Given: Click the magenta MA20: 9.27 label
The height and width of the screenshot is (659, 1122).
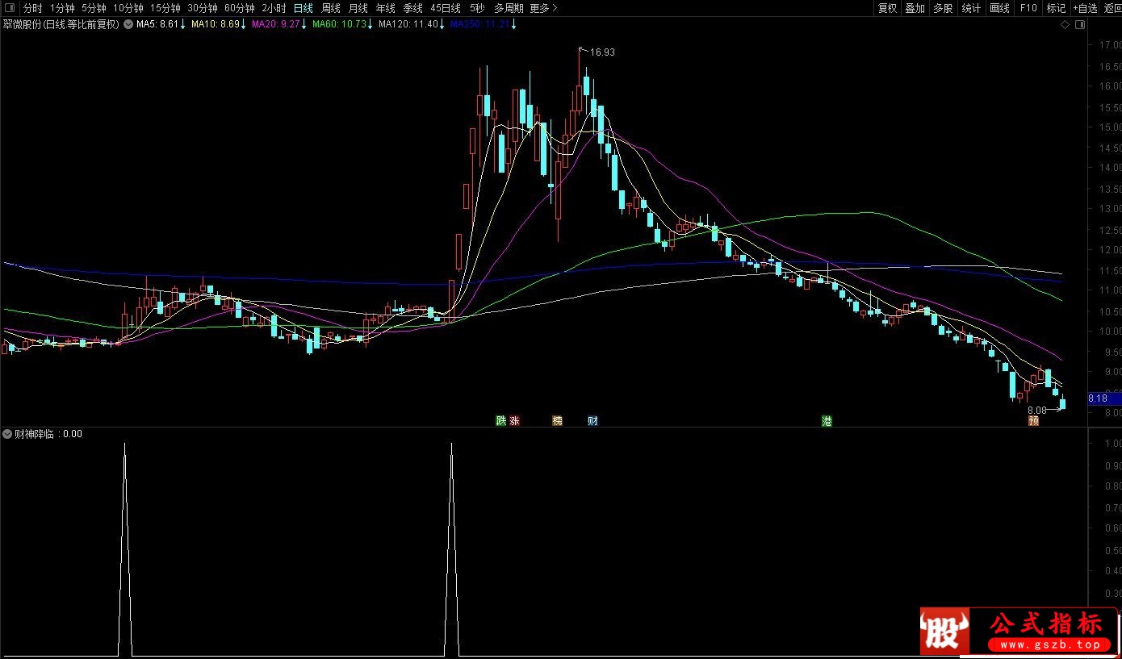Looking at the screenshot, I should 277,24.
